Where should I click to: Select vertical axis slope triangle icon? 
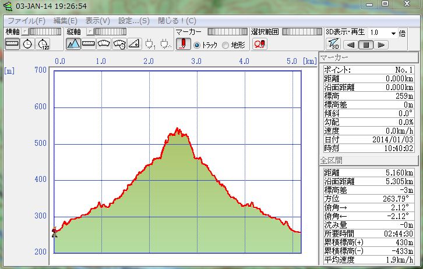pyautogui.click(x=134, y=44)
